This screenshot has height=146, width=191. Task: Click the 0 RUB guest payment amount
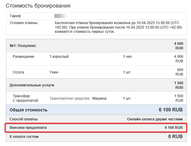click(175, 137)
